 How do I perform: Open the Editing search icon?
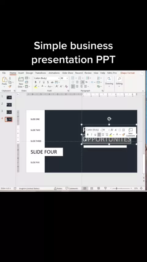119,81
